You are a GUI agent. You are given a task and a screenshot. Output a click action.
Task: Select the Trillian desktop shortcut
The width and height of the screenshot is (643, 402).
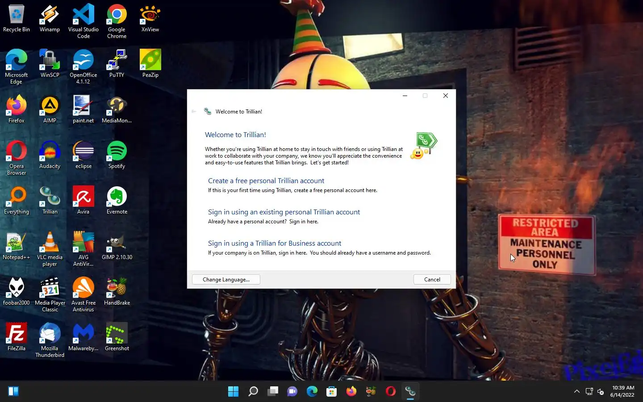click(x=50, y=201)
